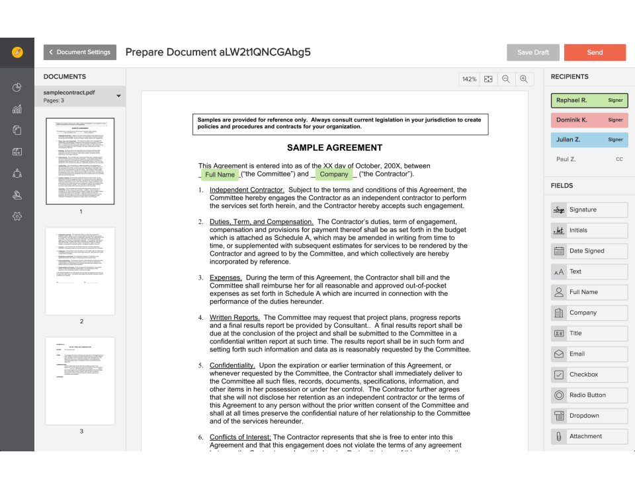Go back to Document Settings

(x=80, y=52)
